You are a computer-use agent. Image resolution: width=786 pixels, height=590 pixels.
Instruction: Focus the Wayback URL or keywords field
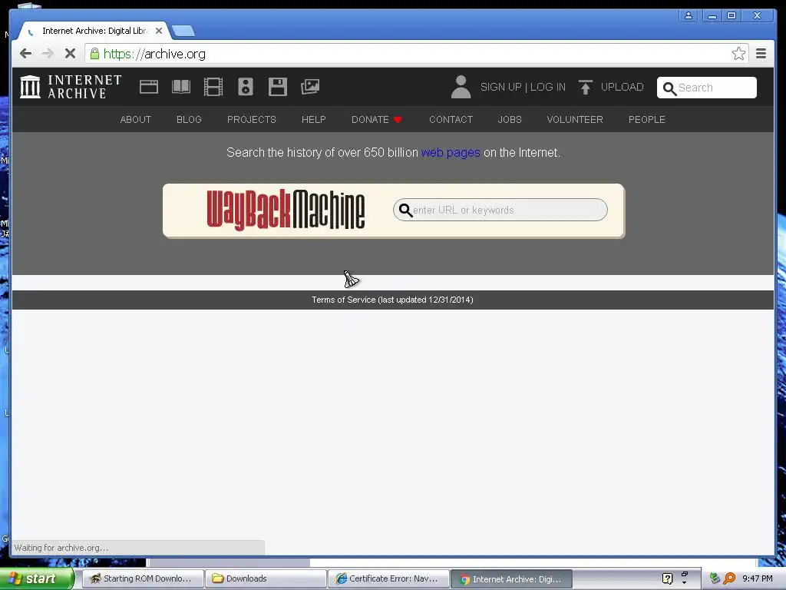[500, 210]
